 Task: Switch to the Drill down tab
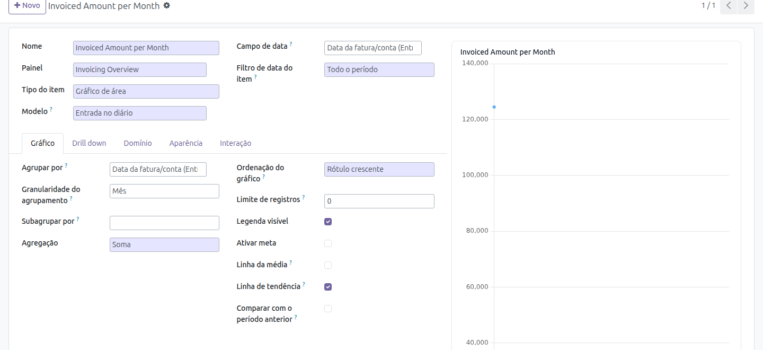89,143
